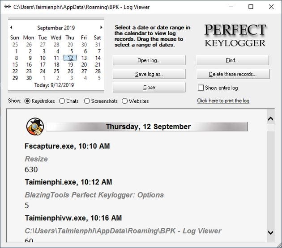Click here to print the log link
282x248 pixels.
point(223,101)
